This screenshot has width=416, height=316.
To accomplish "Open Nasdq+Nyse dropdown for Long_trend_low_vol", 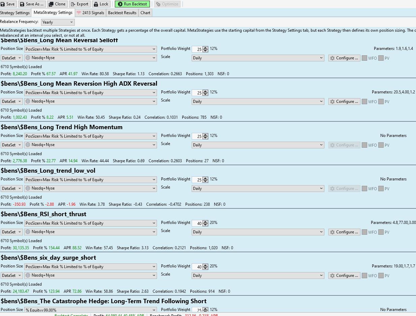I will click(x=91, y=189).
